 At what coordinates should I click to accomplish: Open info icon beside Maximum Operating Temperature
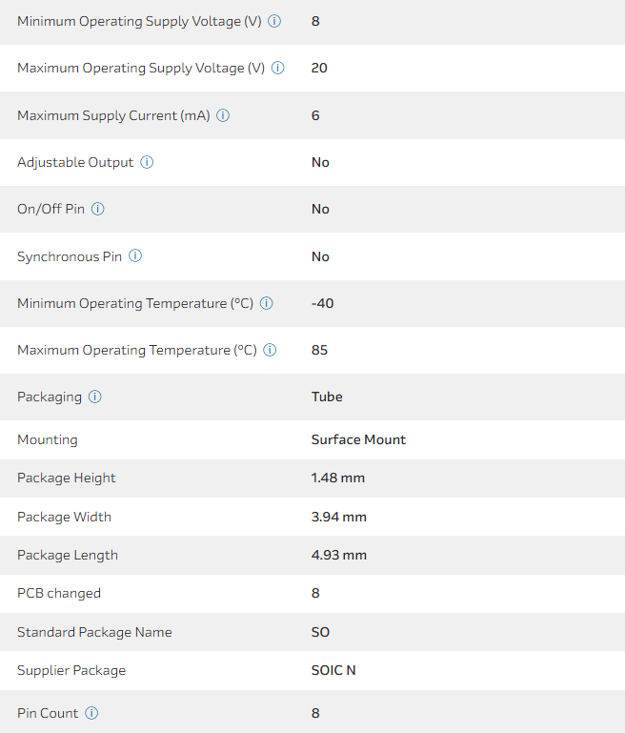click(x=270, y=350)
